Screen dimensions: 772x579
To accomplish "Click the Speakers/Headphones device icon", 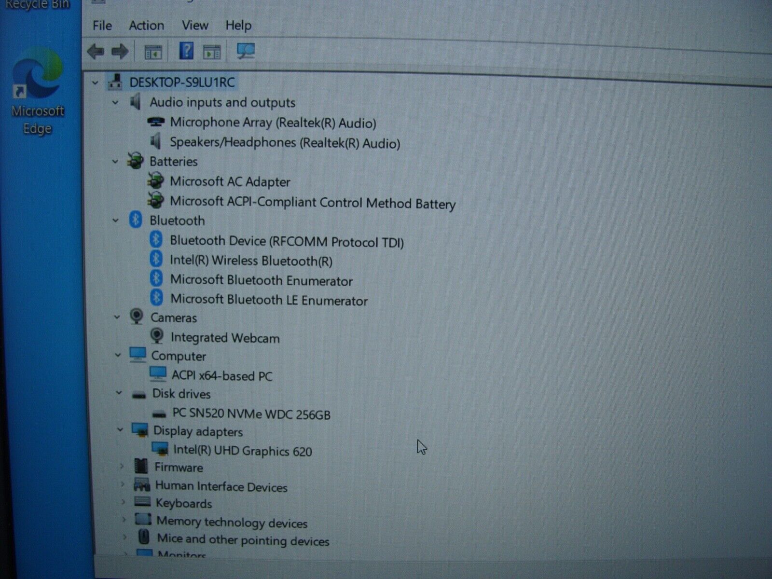I will tap(155, 142).
